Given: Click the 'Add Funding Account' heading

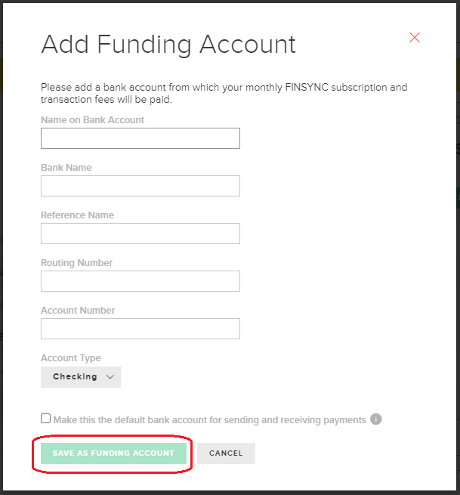Looking at the screenshot, I should click(x=168, y=45).
